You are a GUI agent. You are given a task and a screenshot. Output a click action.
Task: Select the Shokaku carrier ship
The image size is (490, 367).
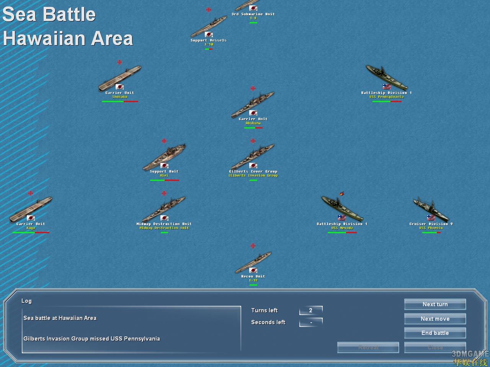120,78
